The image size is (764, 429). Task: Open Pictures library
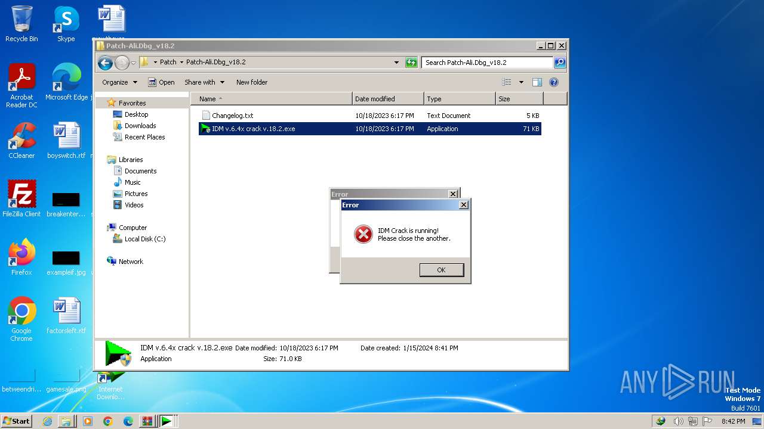tap(135, 194)
